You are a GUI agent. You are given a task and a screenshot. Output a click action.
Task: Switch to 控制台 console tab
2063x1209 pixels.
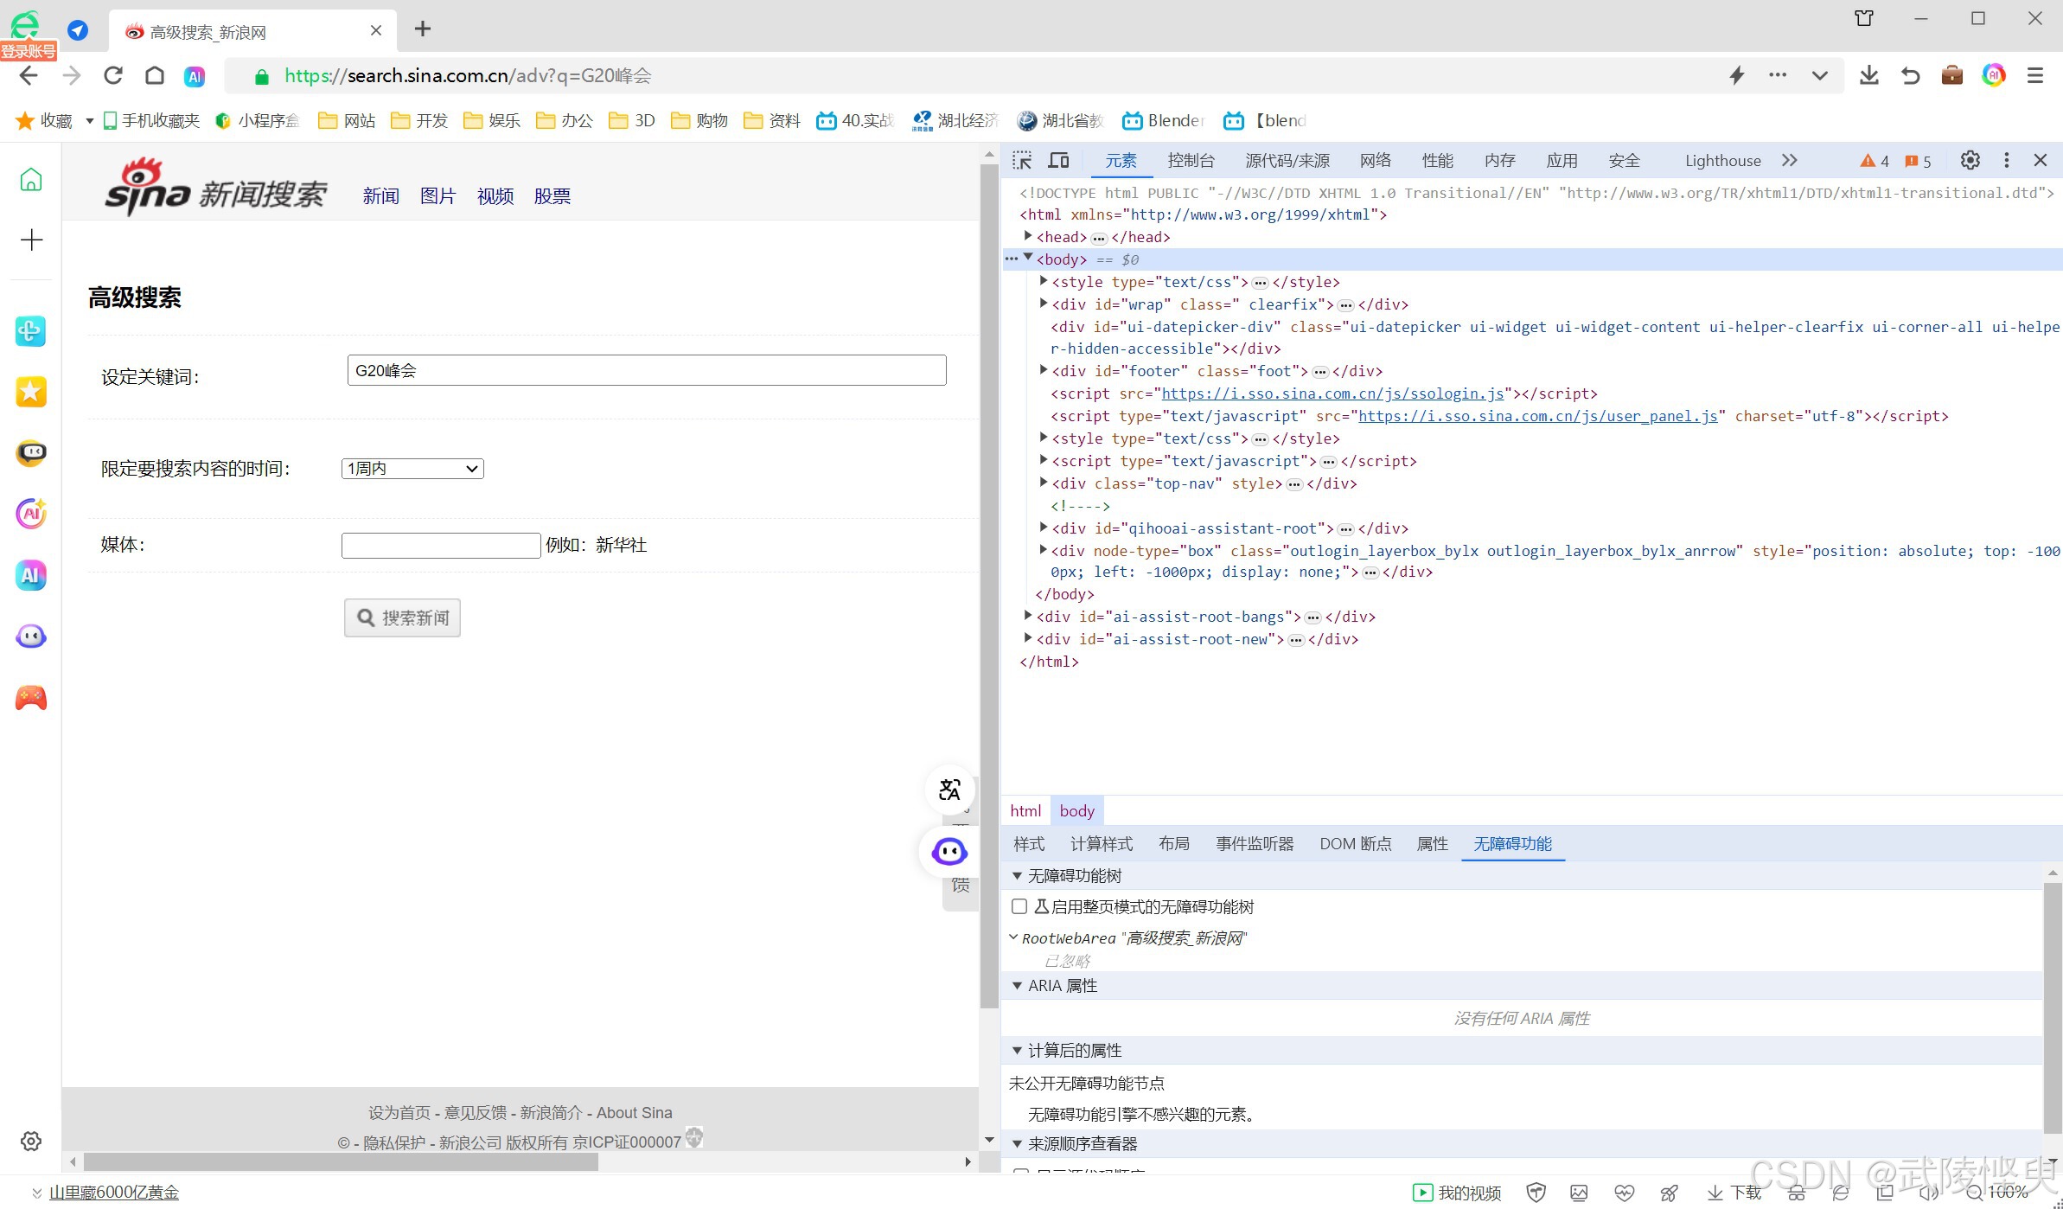point(1190,160)
